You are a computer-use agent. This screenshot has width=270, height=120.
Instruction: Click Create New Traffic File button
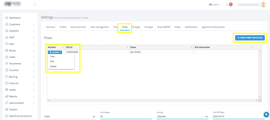click(x=250, y=38)
